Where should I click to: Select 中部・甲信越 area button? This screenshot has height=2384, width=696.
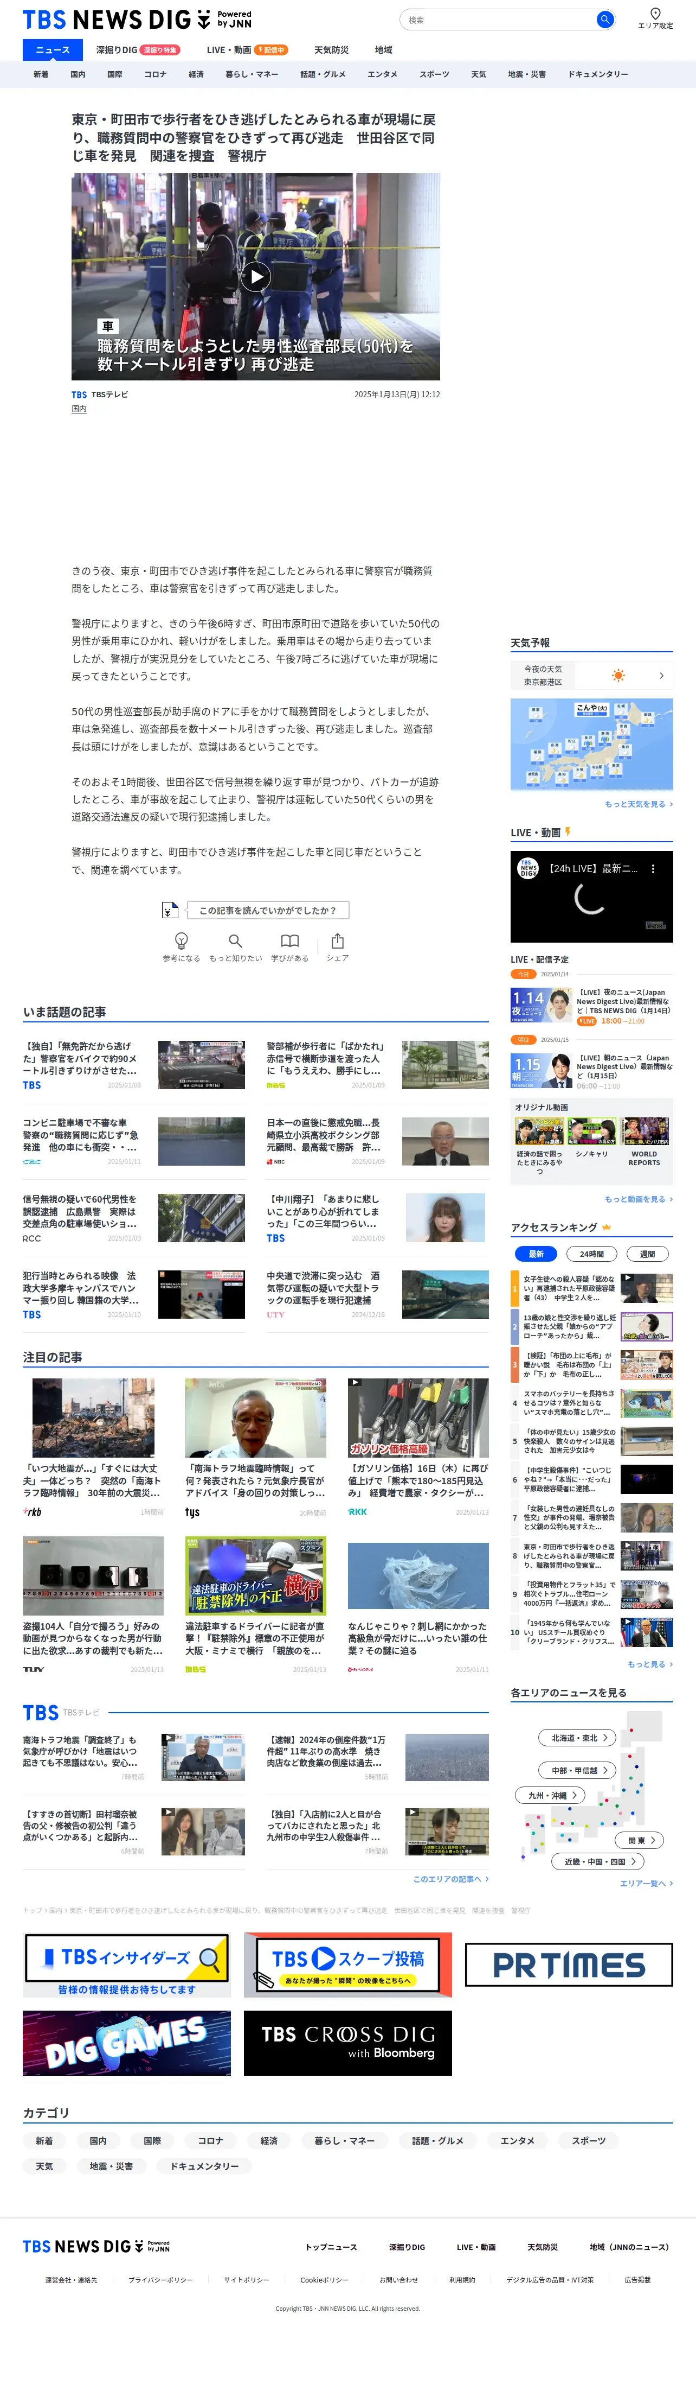(x=578, y=1770)
